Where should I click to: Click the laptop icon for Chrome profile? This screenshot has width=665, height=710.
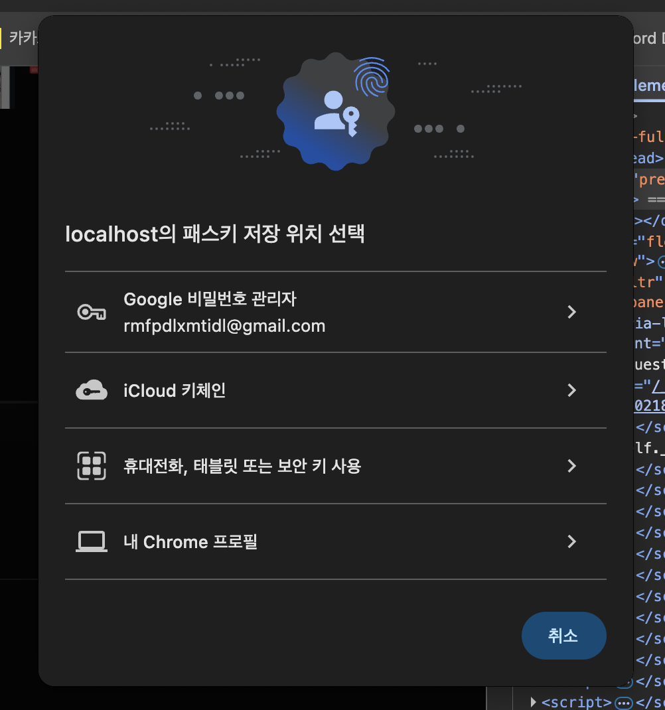(x=92, y=541)
